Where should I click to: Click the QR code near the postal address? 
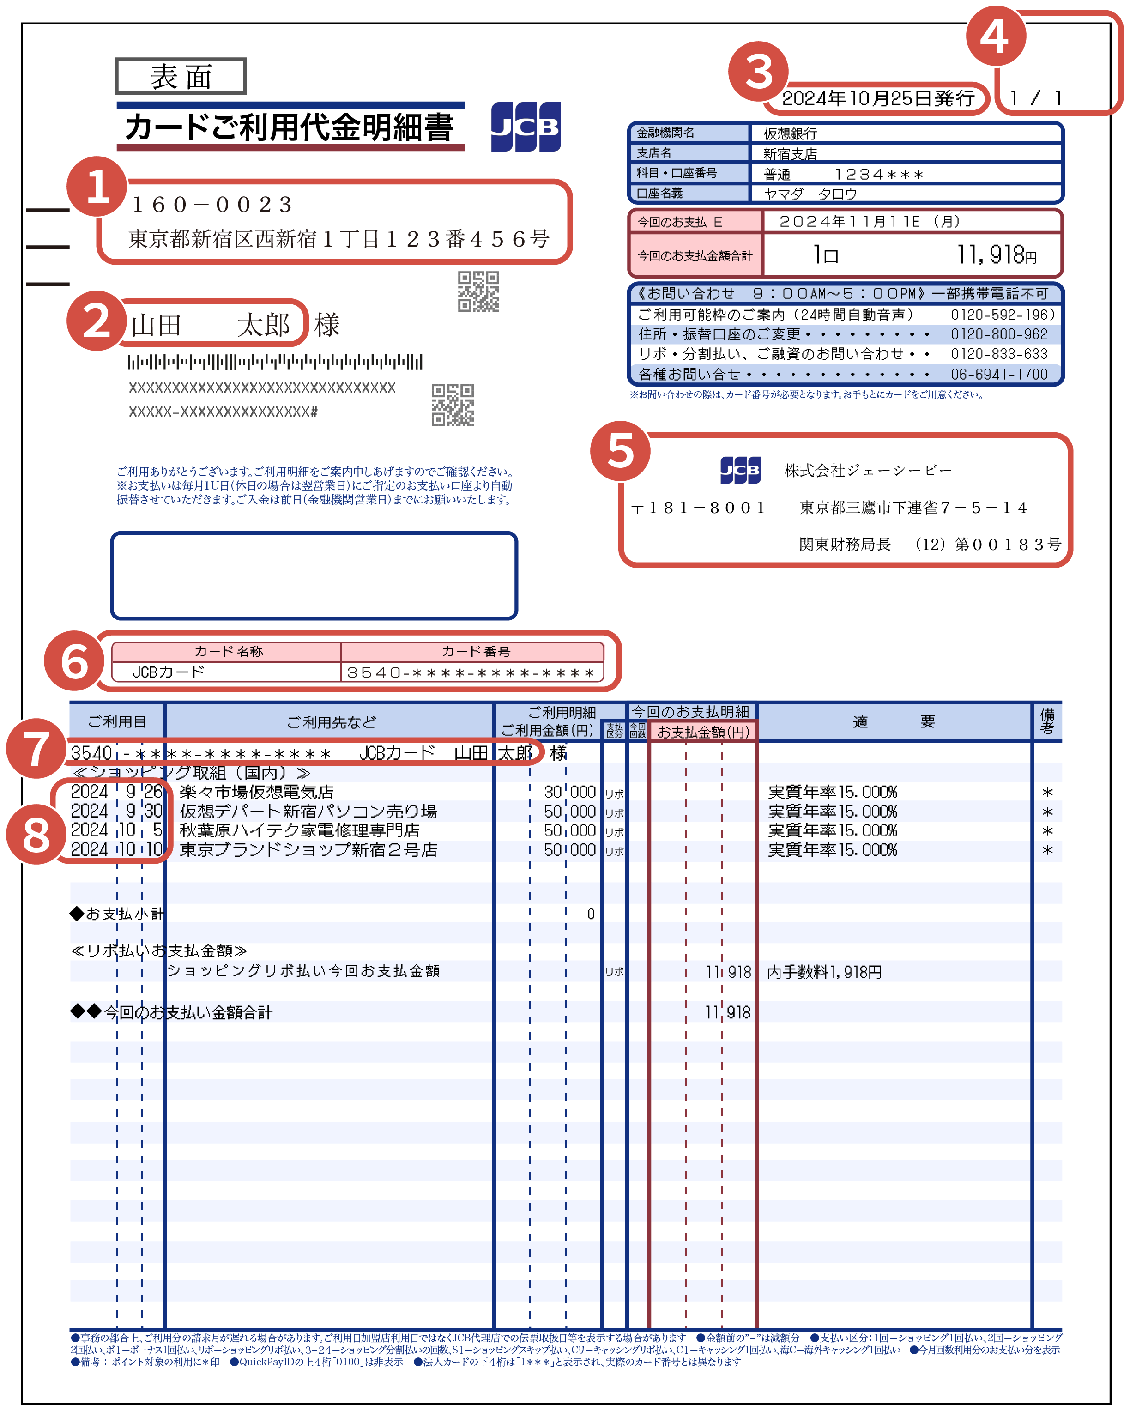pyautogui.click(x=478, y=291)
